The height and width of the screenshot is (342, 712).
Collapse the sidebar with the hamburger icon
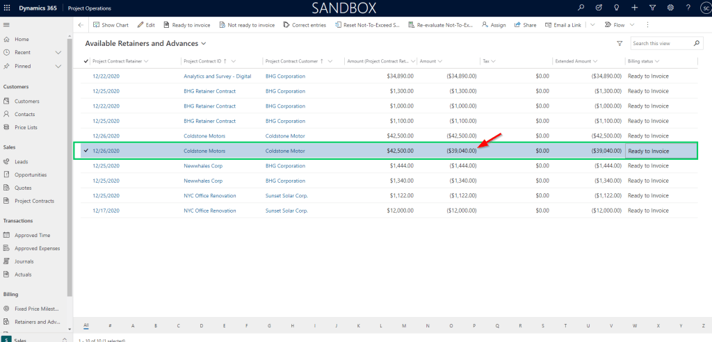pos(6,24)
